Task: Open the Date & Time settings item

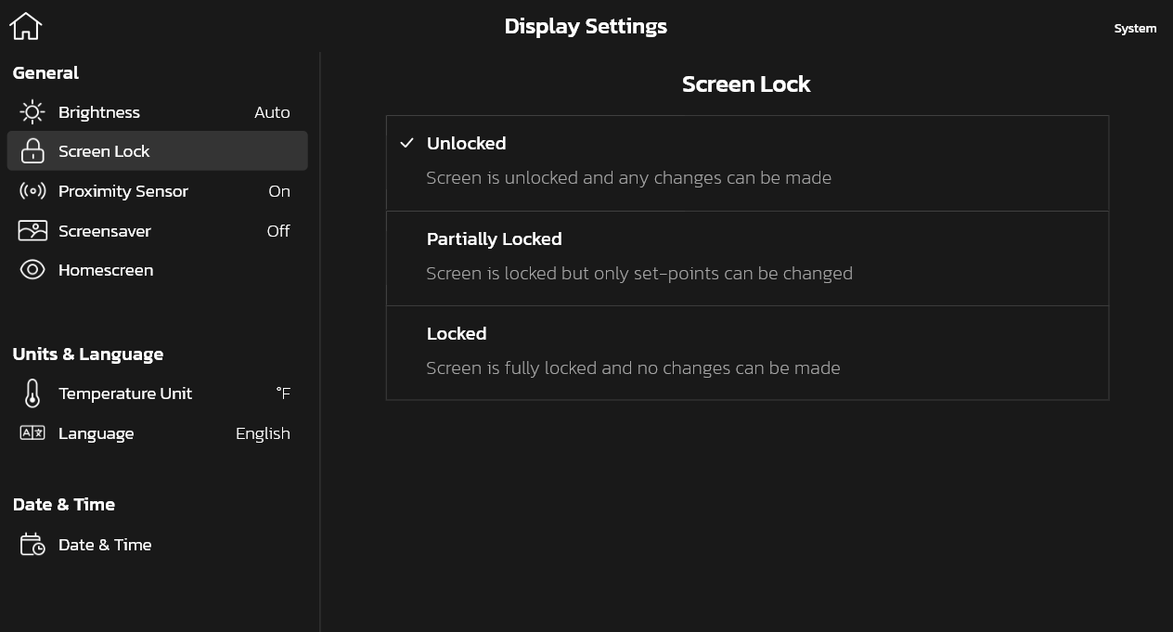Action: coord(105,545)
